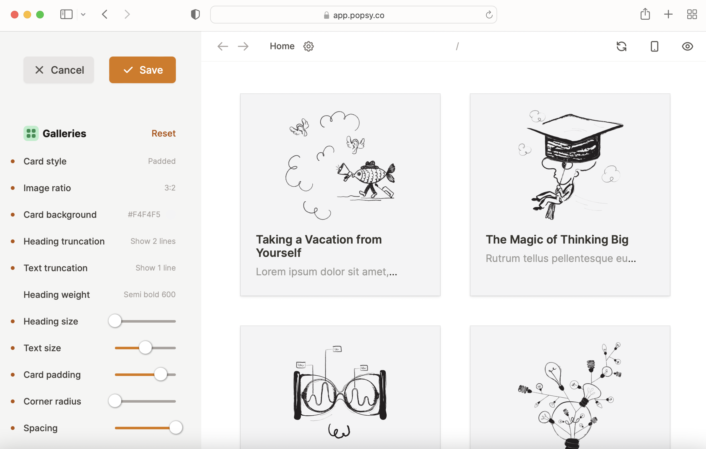Open Text truncation Show 1 line menu
Viewport: 706px width, 449px height.
(155, 268)
